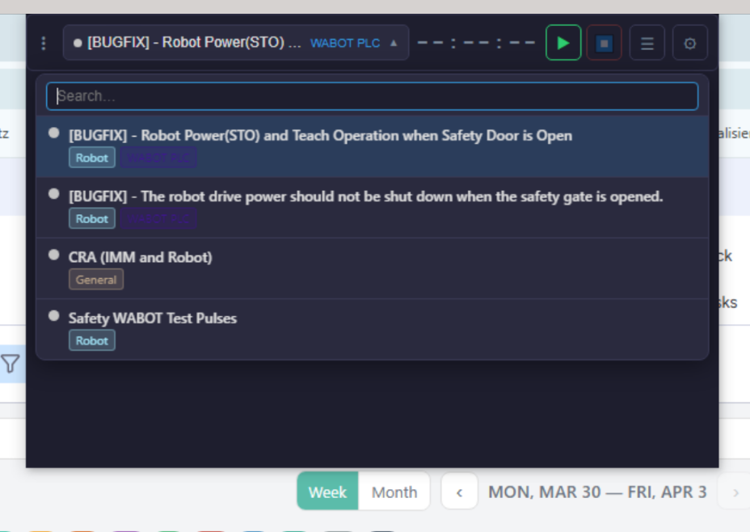Stop the timer with the stop button
The height and width of the screenshot is (532, 750).
(604, 43)
